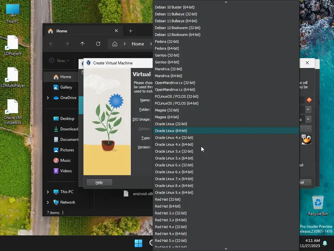Choose Oracle Linux 9.x (64-bit)

[226, 192]
